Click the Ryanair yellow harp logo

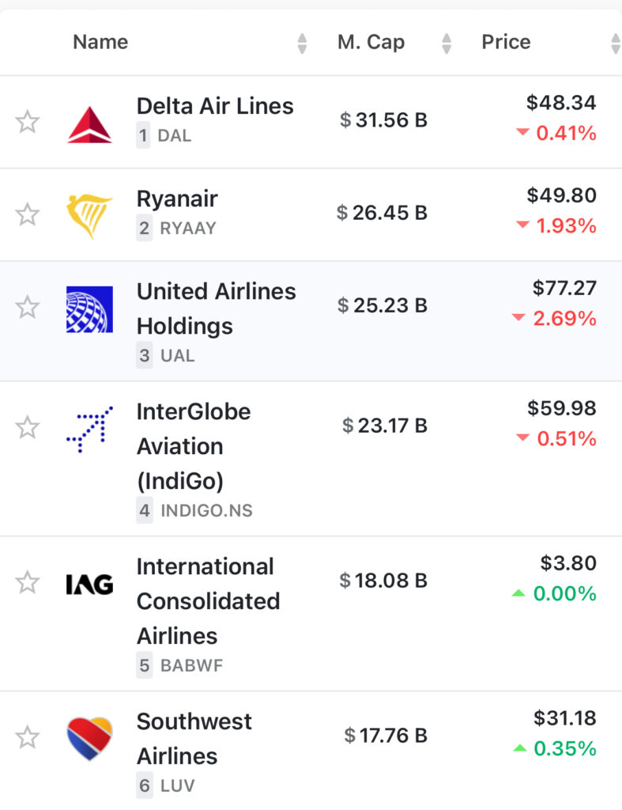point(89,216)
